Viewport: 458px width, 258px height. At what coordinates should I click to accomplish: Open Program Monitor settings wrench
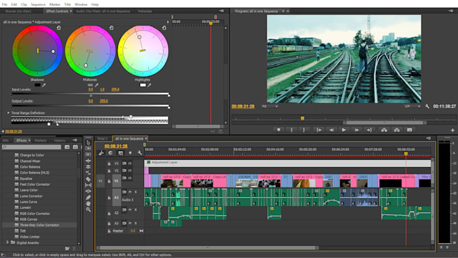[427, 106]
